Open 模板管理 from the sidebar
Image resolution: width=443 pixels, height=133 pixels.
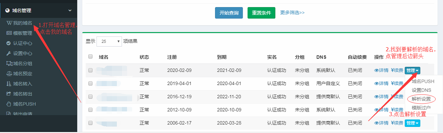pos(19,33)
